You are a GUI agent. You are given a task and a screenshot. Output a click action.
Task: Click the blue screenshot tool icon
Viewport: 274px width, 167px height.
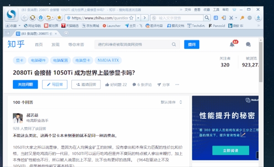216,18
